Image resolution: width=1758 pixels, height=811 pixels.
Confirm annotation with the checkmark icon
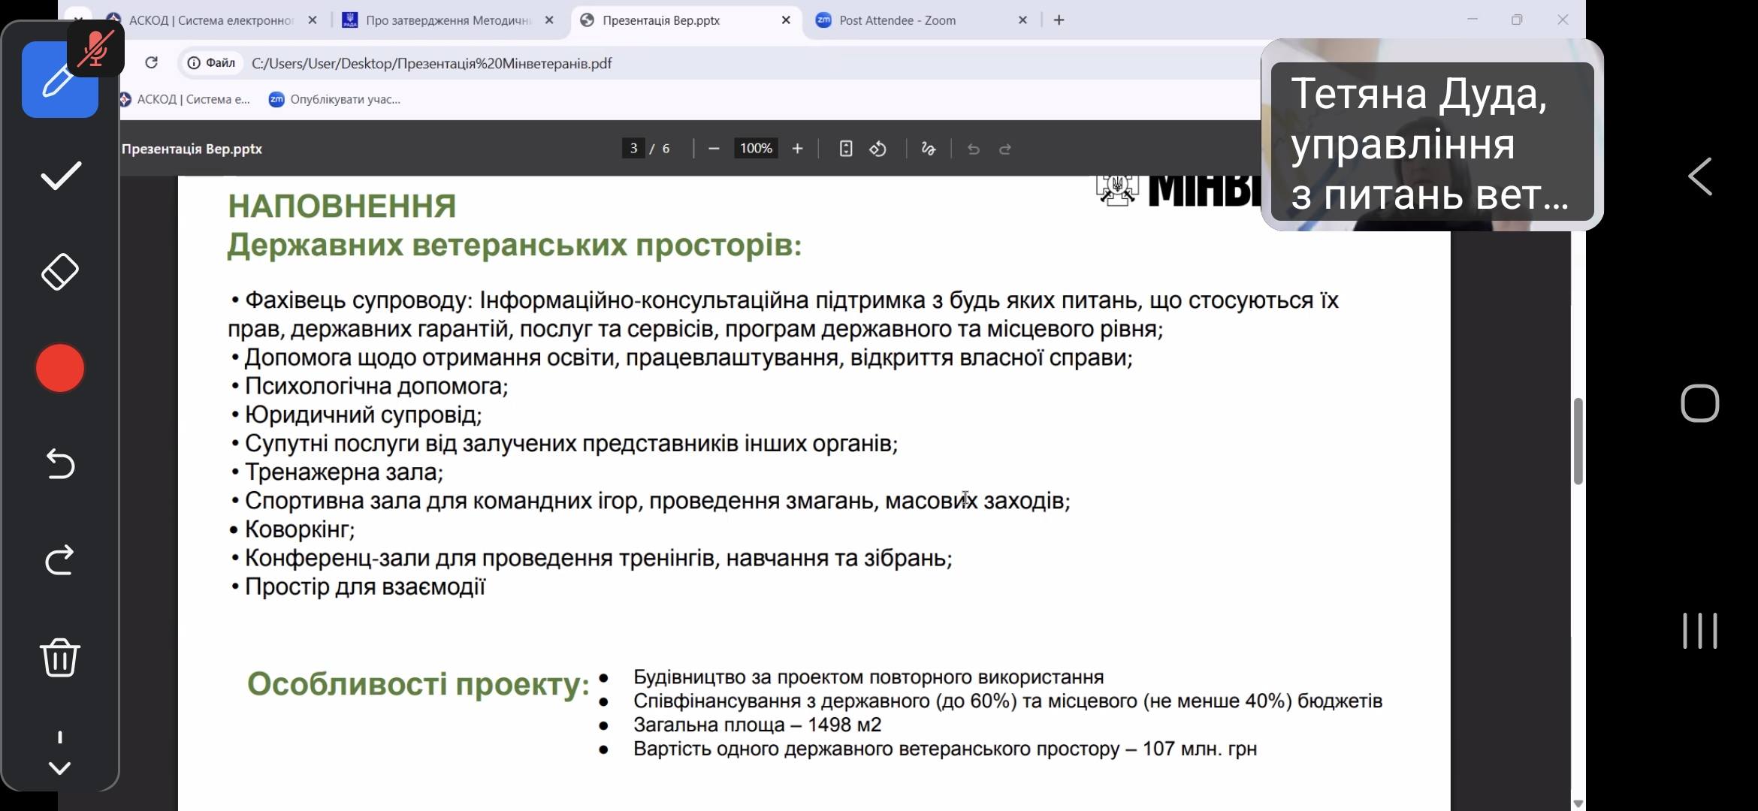click(60, 176)
